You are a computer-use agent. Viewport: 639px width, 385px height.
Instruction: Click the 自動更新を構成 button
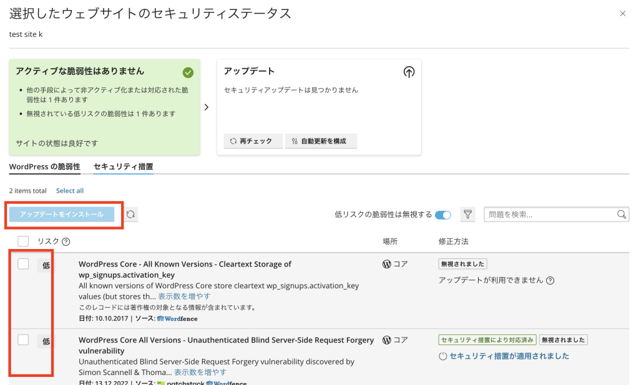click(x=321, y=141)
